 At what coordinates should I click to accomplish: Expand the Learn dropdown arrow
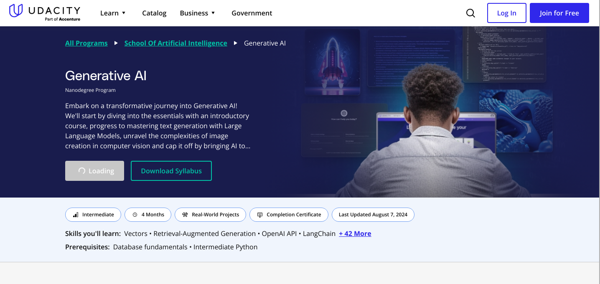point(124,13)
